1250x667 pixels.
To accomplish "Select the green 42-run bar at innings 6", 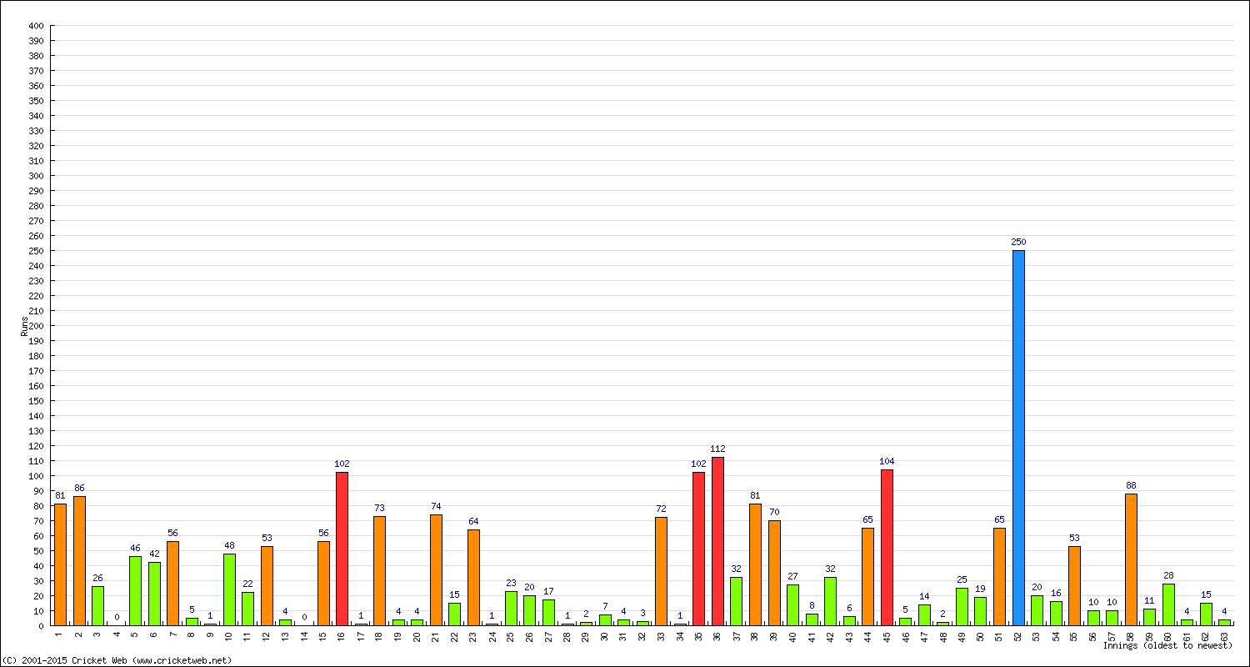I will pos(154,594).
